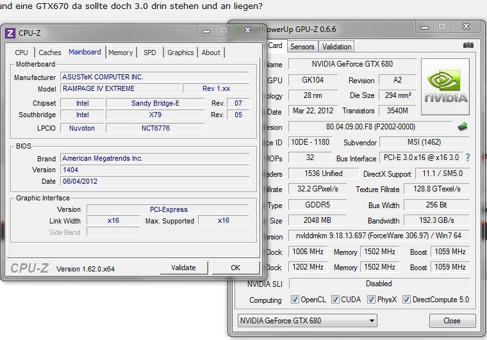Click the BIOS save chip icon in GPU-Z
Screen dimensions: 487x340
click(463, 127)
